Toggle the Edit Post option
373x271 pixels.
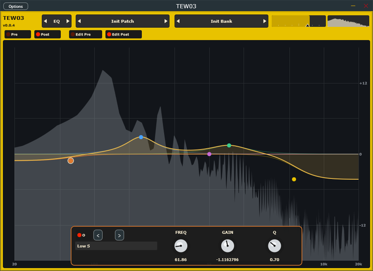click(124, 34)
